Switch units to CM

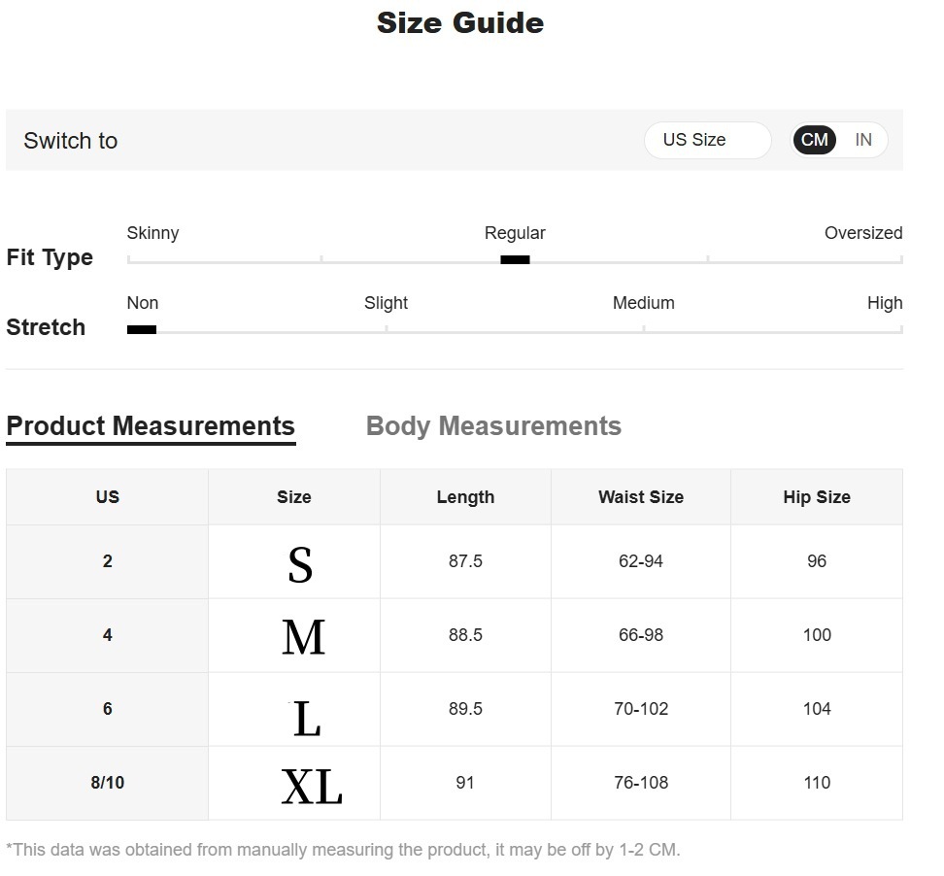click(x=814, y=140)
